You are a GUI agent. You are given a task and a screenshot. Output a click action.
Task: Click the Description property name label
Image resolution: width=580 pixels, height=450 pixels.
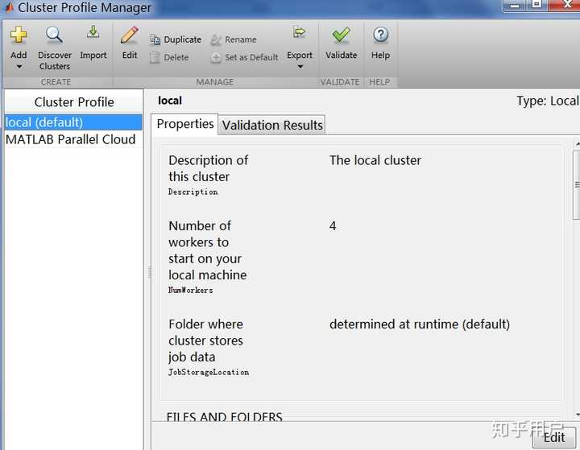193,192
